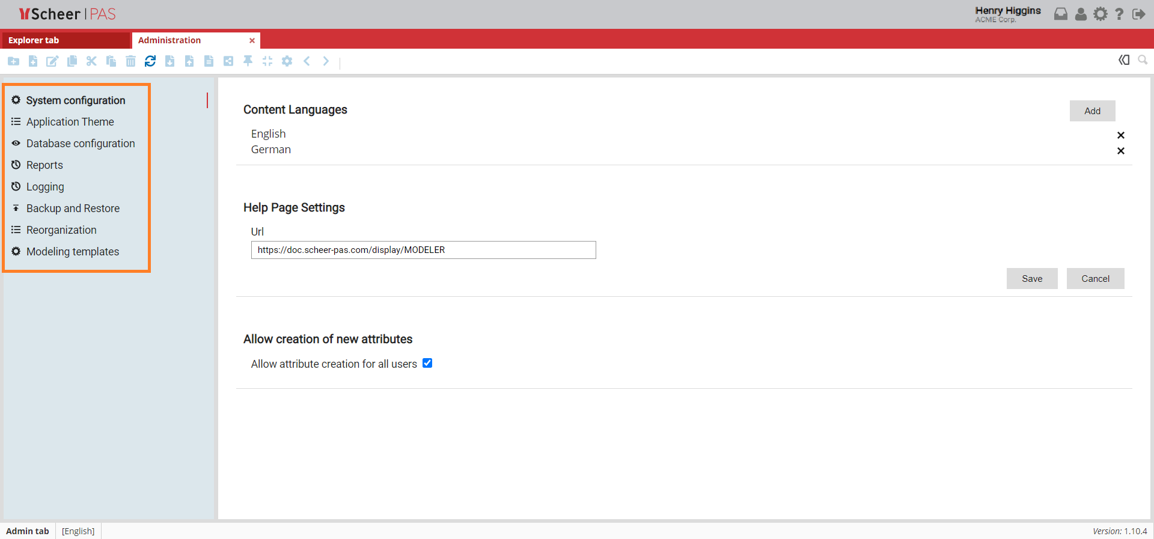The width and height of the screenshot is (1154, 539).
Task: Collapse the side panel with double-chevron icon
Action: (x=1124, y=60)
